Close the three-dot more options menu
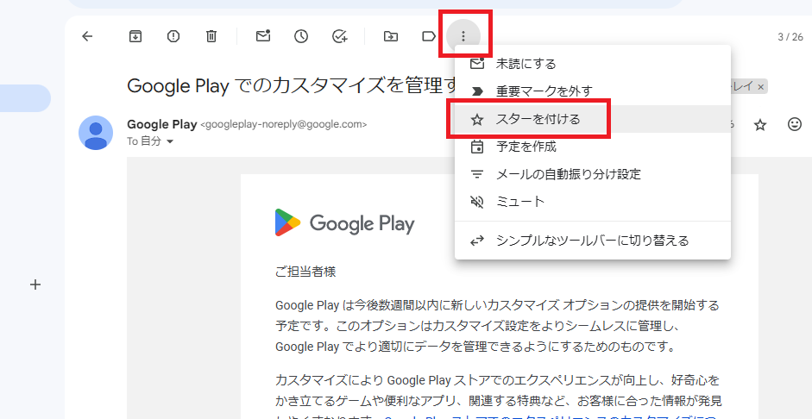 click(463, 36)
